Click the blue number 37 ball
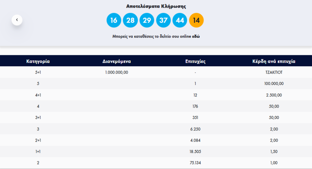This screenshot has width=312, height=169. pyautogui.click(x=163, y=20)
